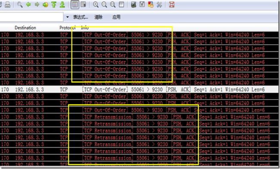The image size is (280, 169).
Task: Open the Find packet magnifier tool
Action: click(20, 5)
